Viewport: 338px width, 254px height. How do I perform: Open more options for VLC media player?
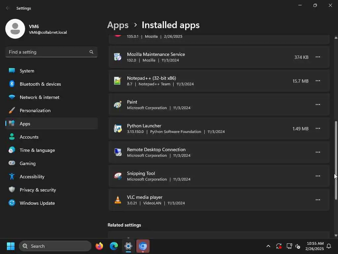coord(318,200)
